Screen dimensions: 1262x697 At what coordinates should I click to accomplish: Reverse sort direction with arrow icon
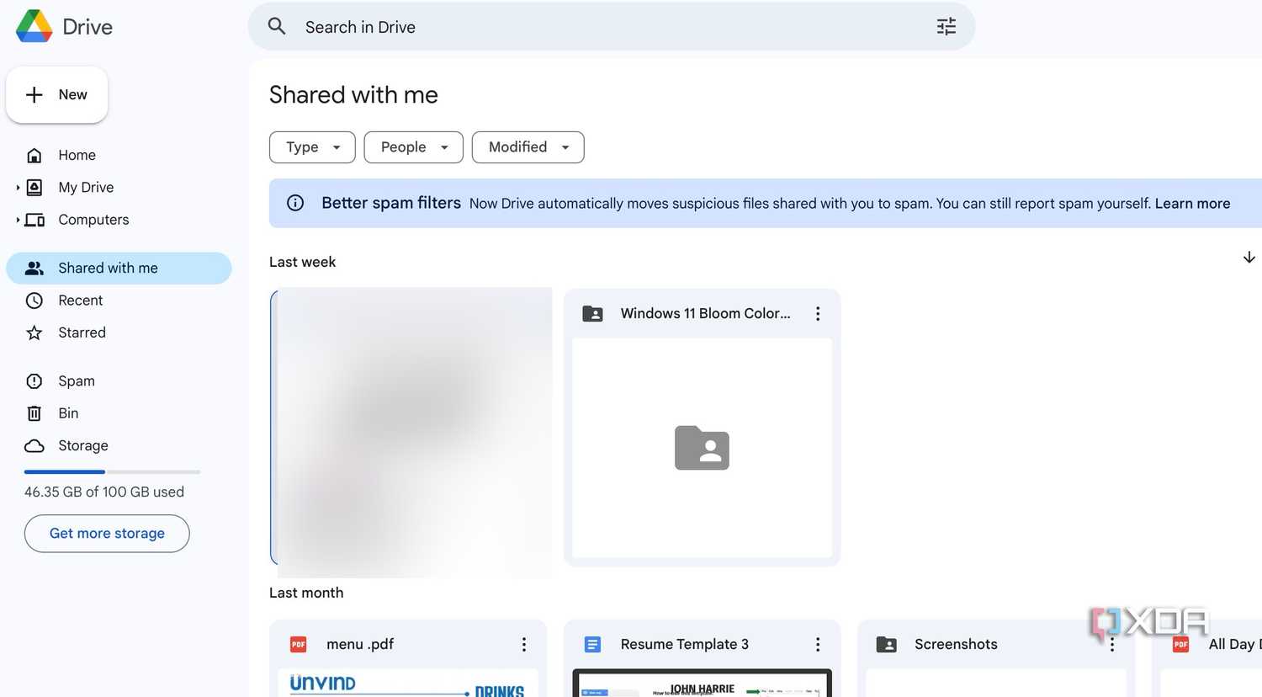[1249, 258]
